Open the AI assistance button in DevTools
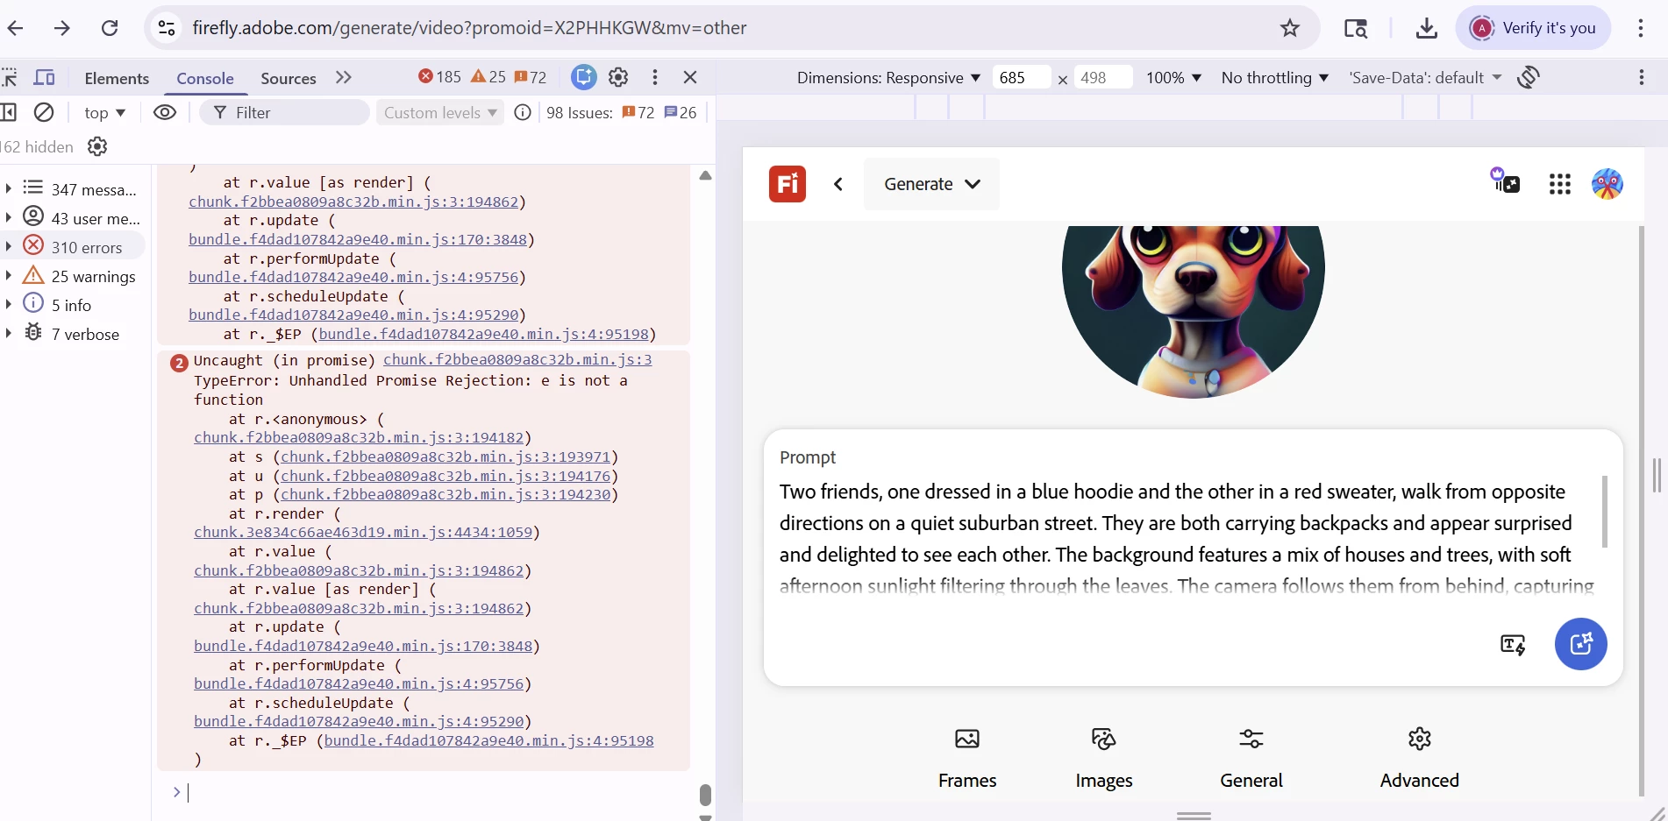 tap(583, 77)
